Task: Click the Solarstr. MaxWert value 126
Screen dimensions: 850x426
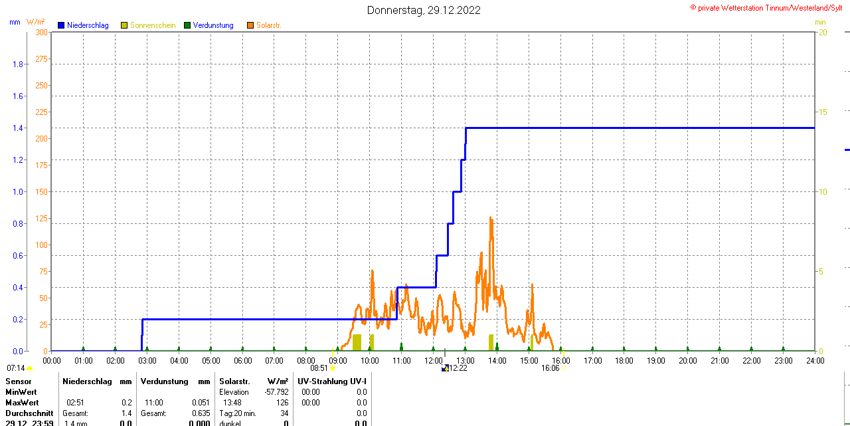Action: coord(282,403)
